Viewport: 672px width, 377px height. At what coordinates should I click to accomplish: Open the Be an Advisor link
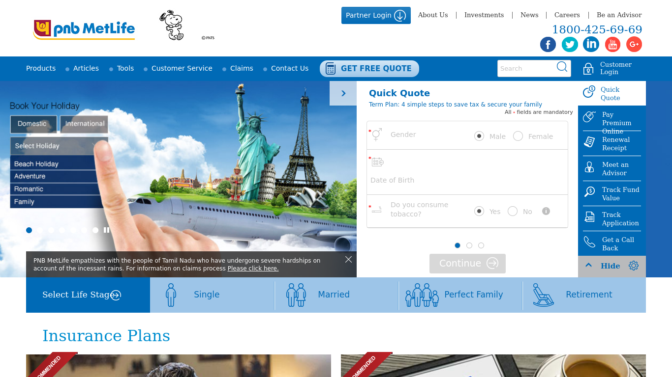click(619, 15)
